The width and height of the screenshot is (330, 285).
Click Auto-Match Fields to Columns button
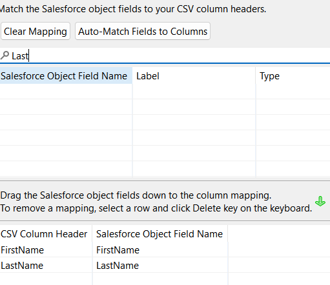click(143, 31)
